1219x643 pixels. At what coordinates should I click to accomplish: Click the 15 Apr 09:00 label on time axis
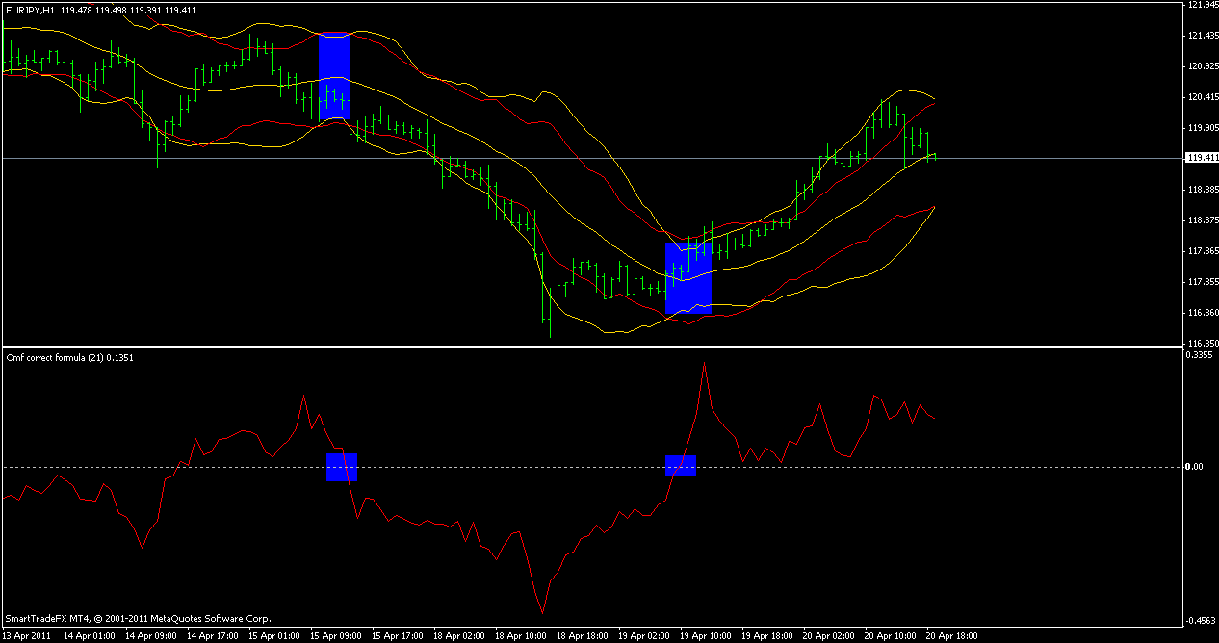(336, 636)
